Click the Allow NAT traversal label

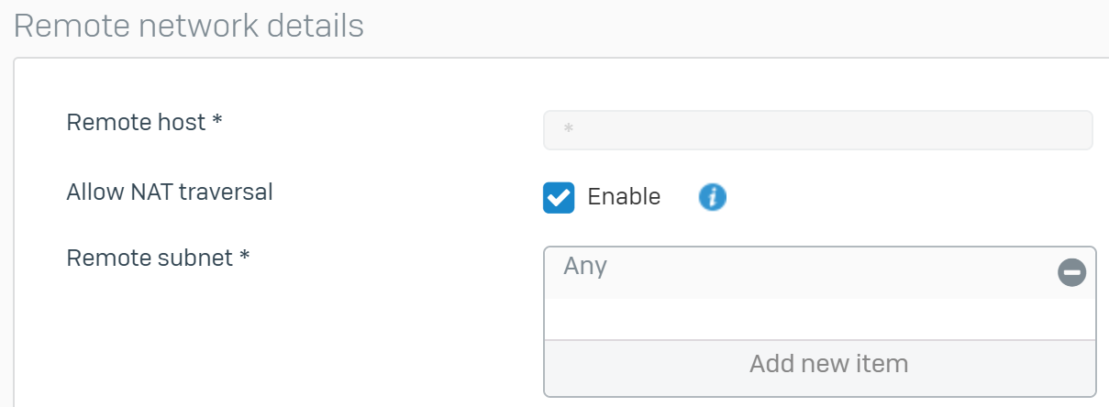[x=170, y=192]
